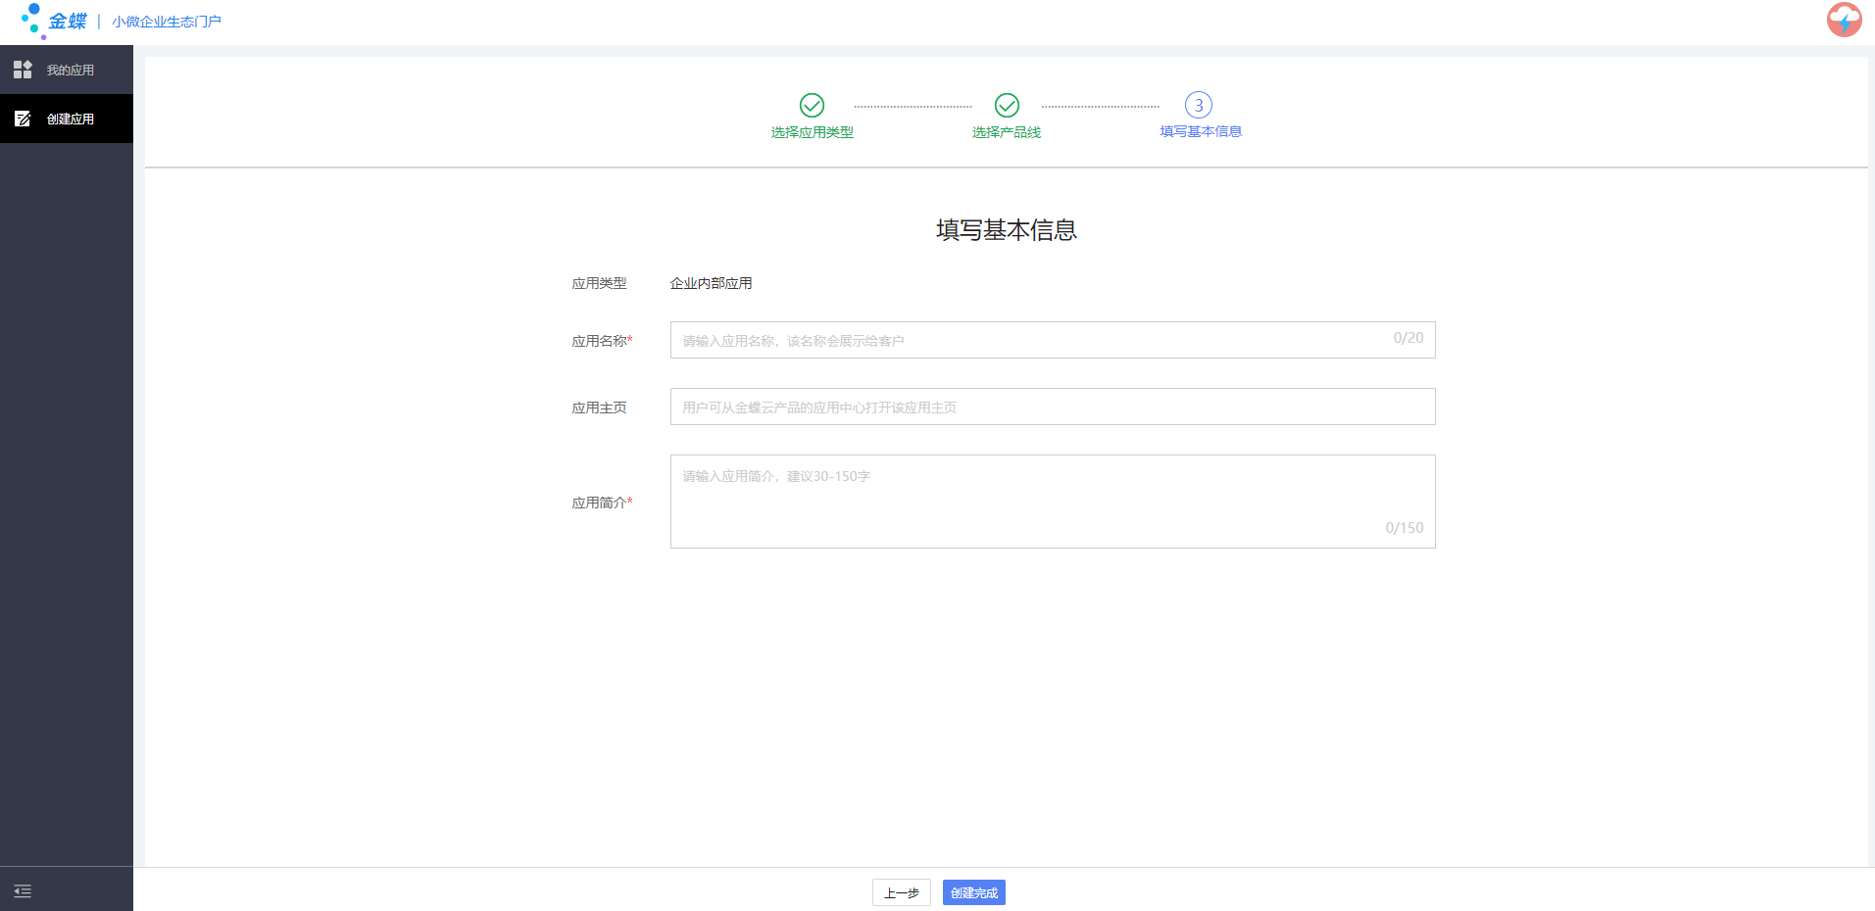Viewport: 1875px width, 911px height.
Task: Open 我的应用 in the sidebar
Action: (x=71, y=71)
